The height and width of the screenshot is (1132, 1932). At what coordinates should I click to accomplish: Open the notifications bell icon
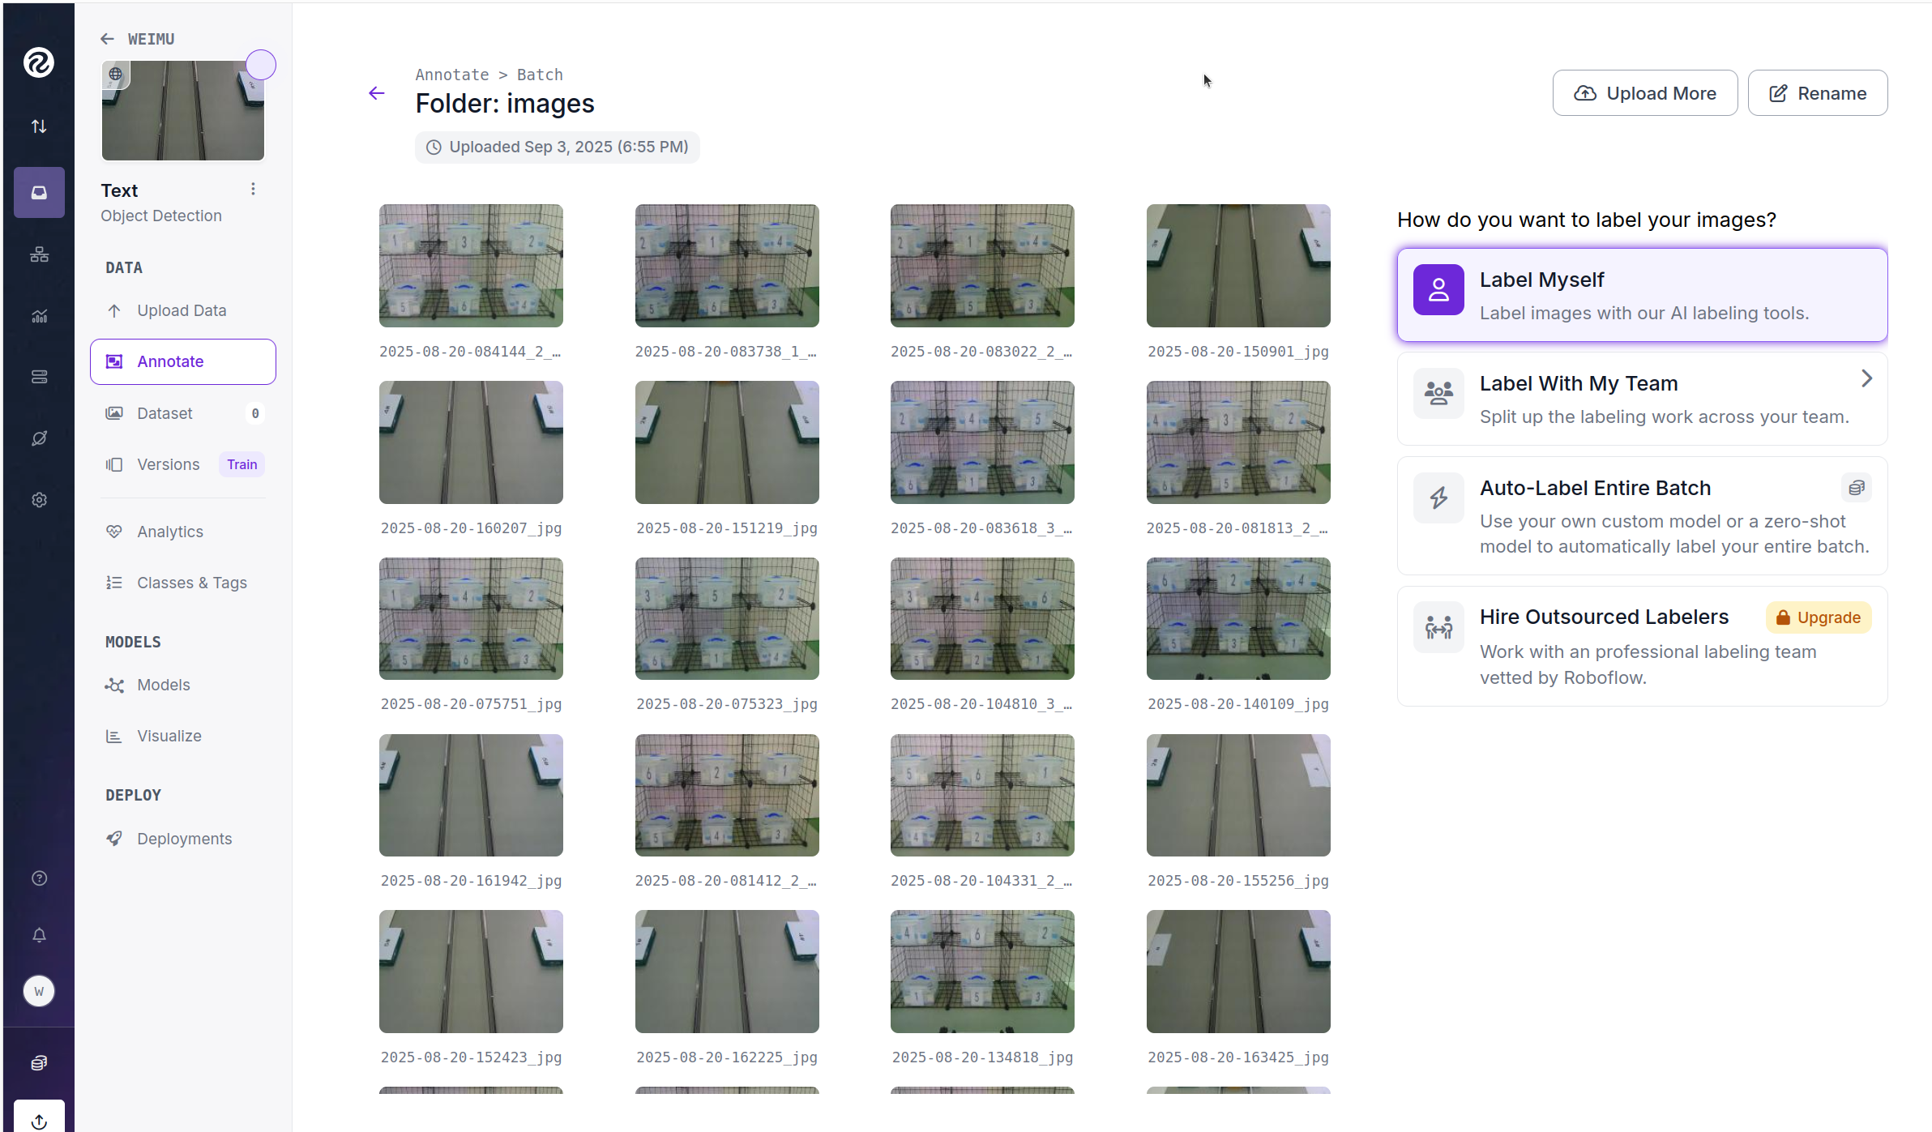(x=39, y=935)
